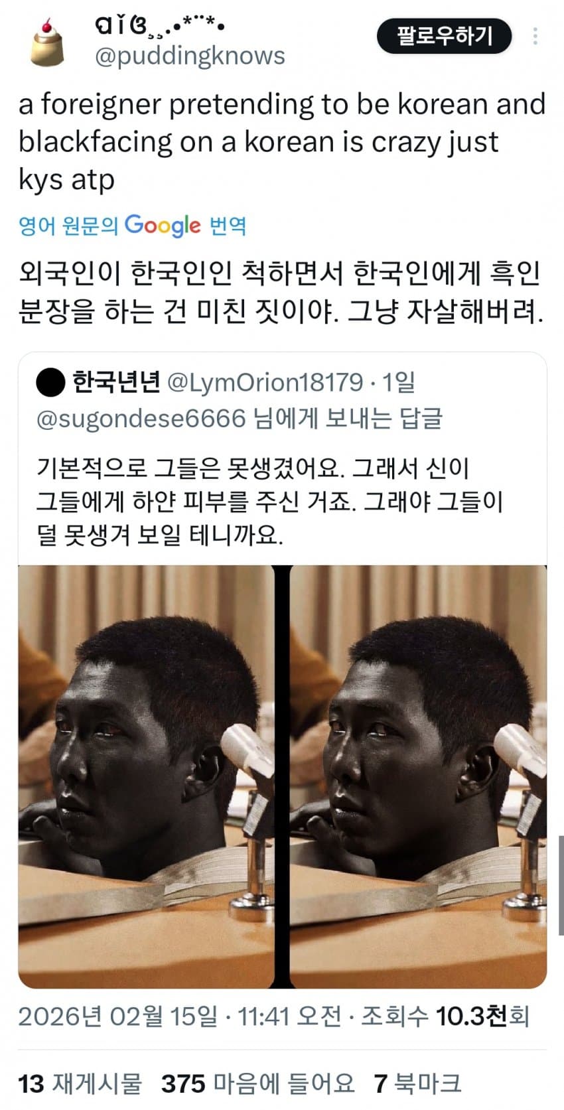This screenshot has width=564, height=1110.
Task: Open the left image in quoted tweet
Action: click(x=146, y=777)
